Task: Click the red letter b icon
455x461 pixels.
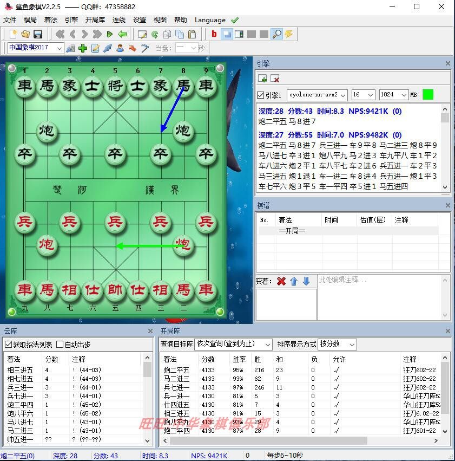Action: [214, 34]
